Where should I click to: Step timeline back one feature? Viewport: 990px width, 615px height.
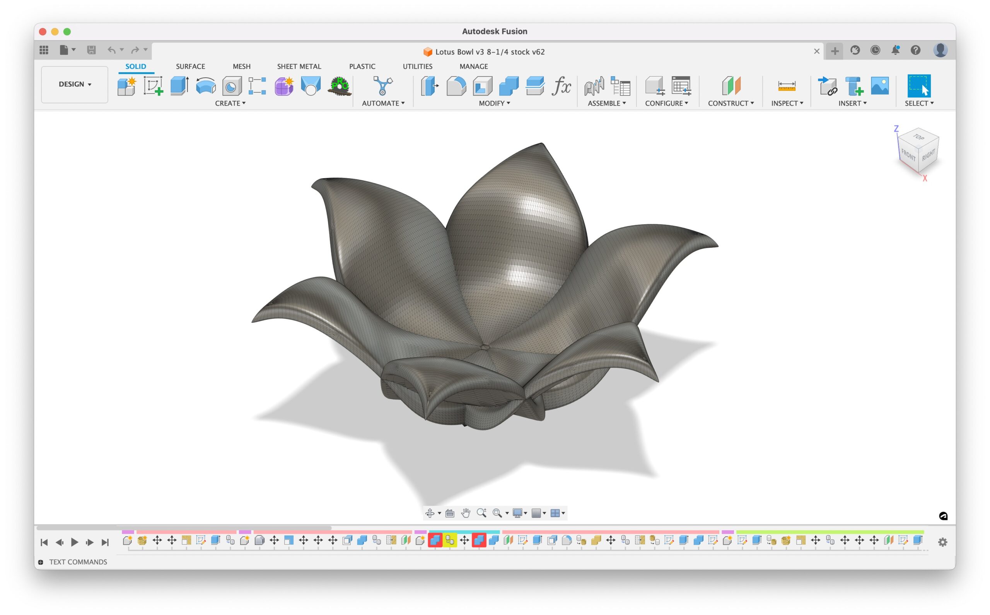[60, 542]
